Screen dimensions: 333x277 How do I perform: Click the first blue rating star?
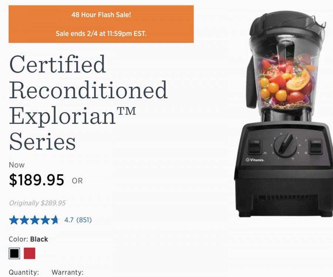(x=14, y=220)
